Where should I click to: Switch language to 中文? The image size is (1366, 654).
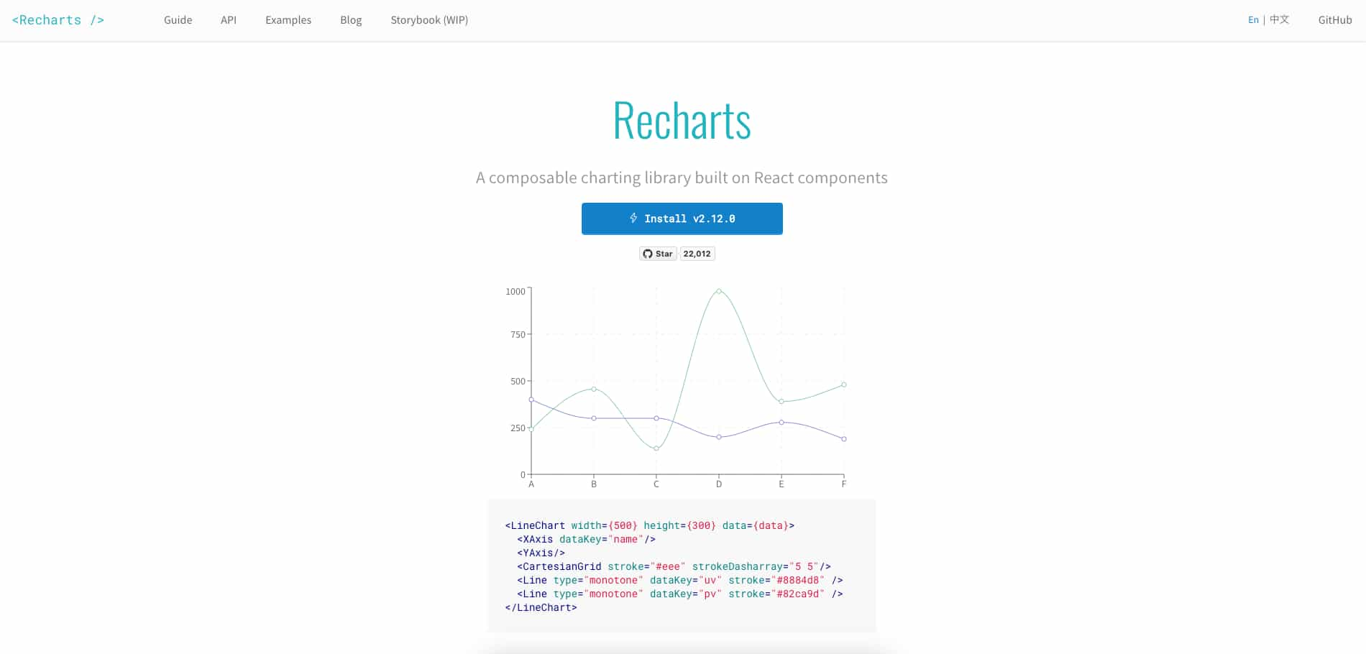click(x=1279, y=20)
